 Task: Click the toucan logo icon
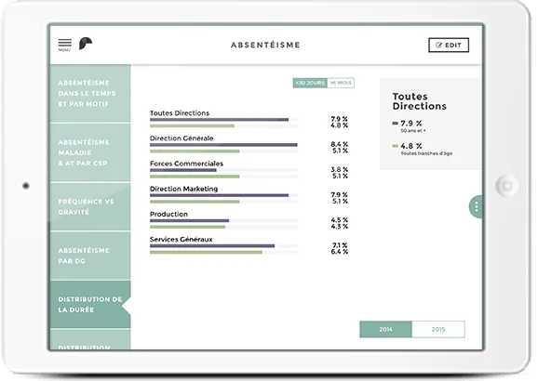click(86, 44)
